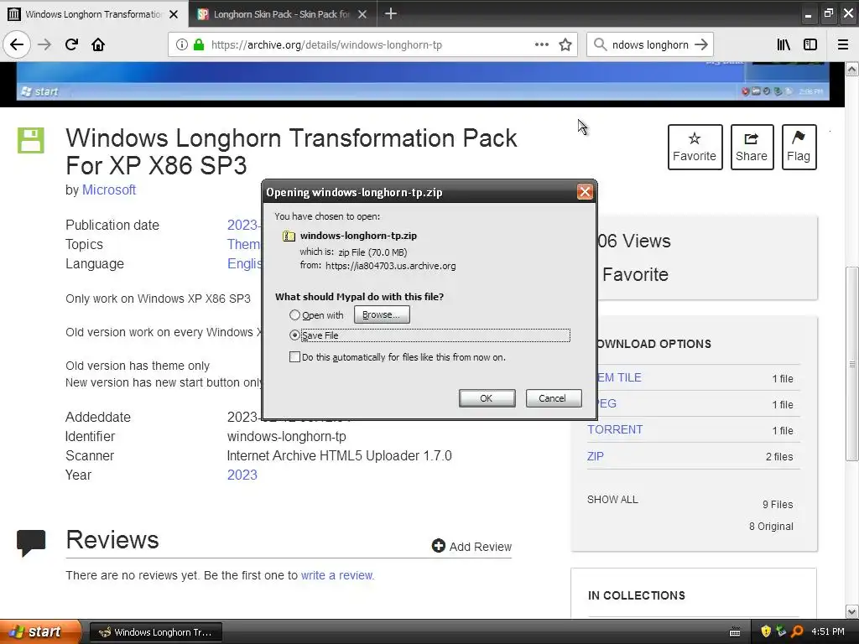Screen dimensions: 859x644
Task: Close the Opening zip dialog
Action: pyautogui.click(x=585, y=192)
